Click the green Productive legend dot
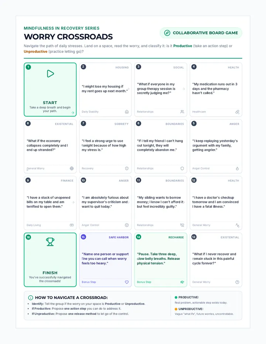 (176, 297)
